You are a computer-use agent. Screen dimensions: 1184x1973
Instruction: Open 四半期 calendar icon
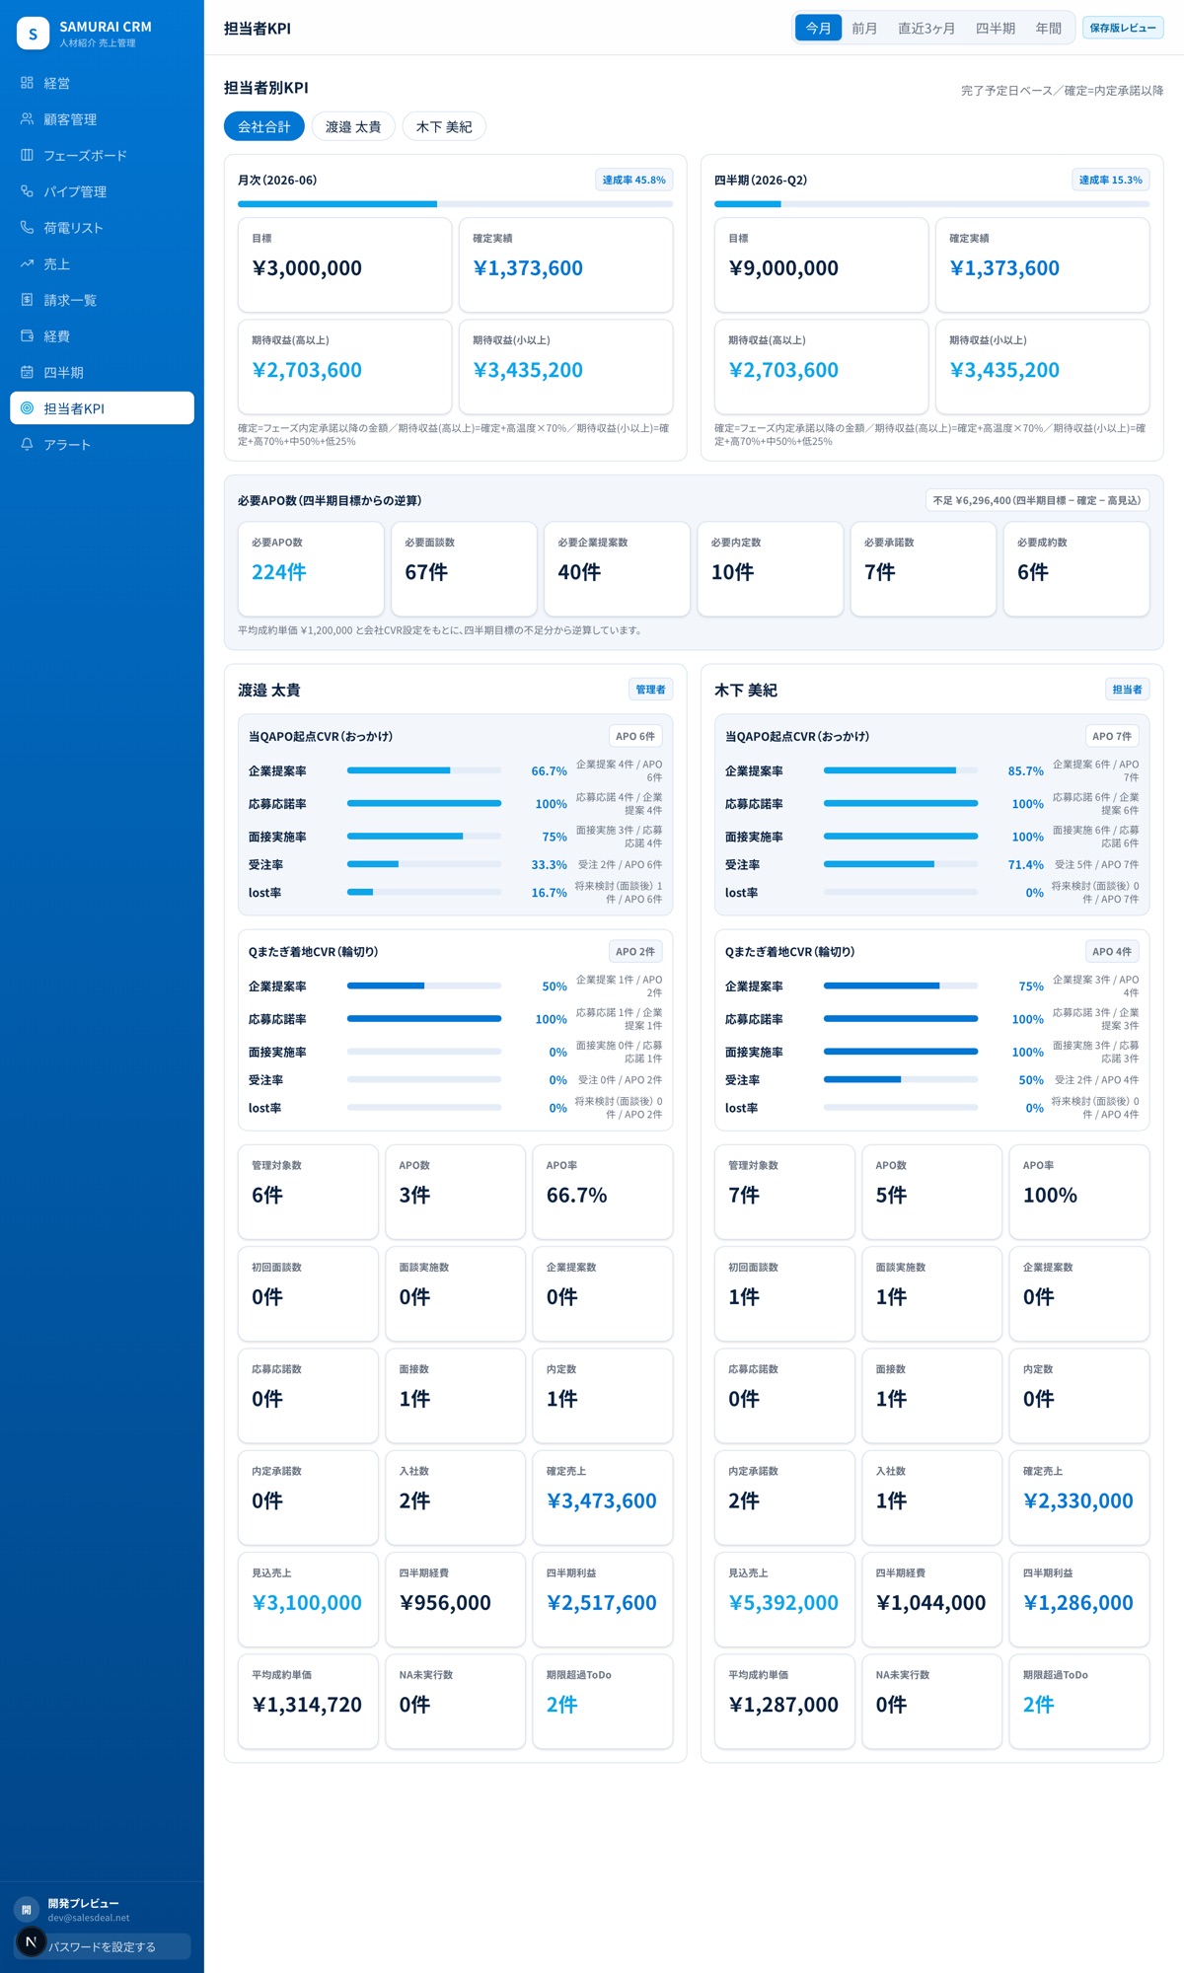pos(27,372)
